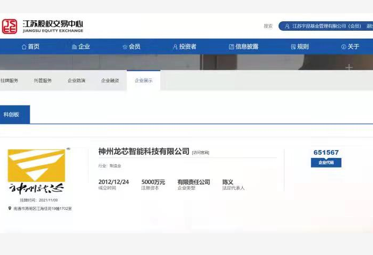Click the listing date 2021/11/09 text
Image resolution: width=373 pixels, height=255 pixels.
point(39,200)
